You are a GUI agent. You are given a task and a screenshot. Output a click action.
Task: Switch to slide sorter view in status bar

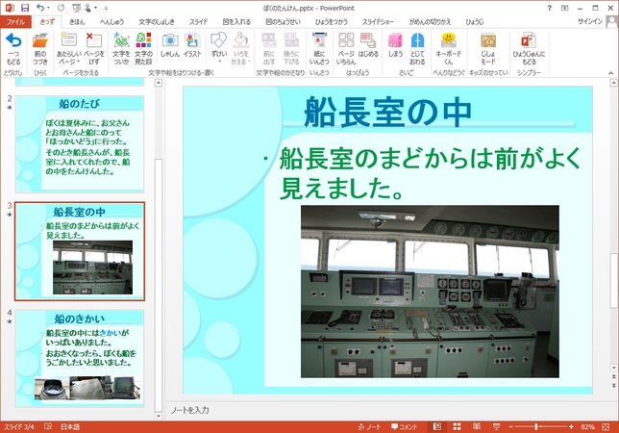point(457,426)
